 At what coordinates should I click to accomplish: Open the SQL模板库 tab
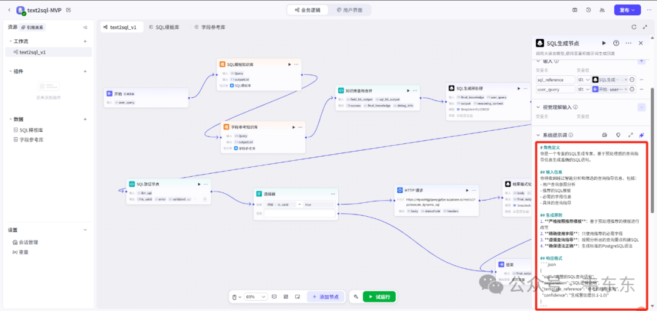click(164, 27)
